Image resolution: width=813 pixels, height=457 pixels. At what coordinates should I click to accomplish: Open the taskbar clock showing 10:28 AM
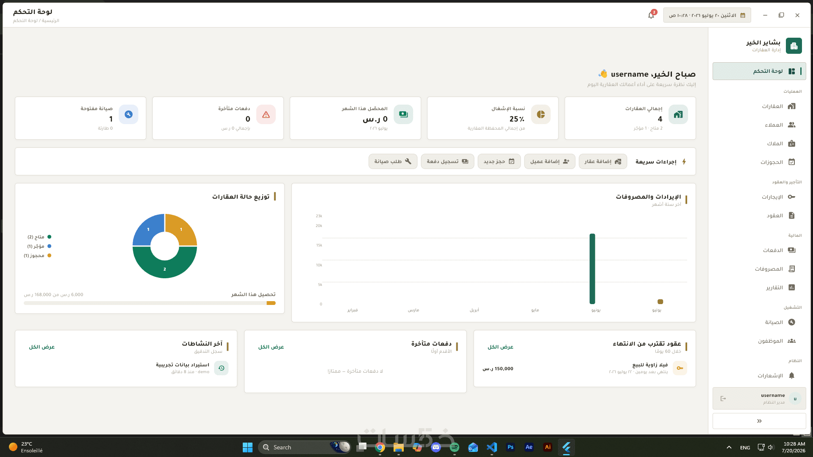click(794, 447)
